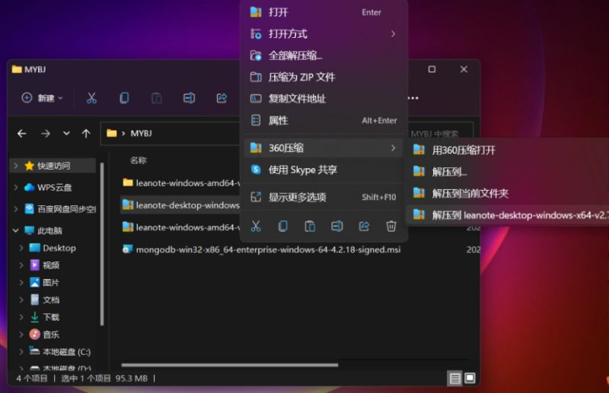609x393 pixels.
Task: Open the 新建 dropdown button
Action: 42,98
